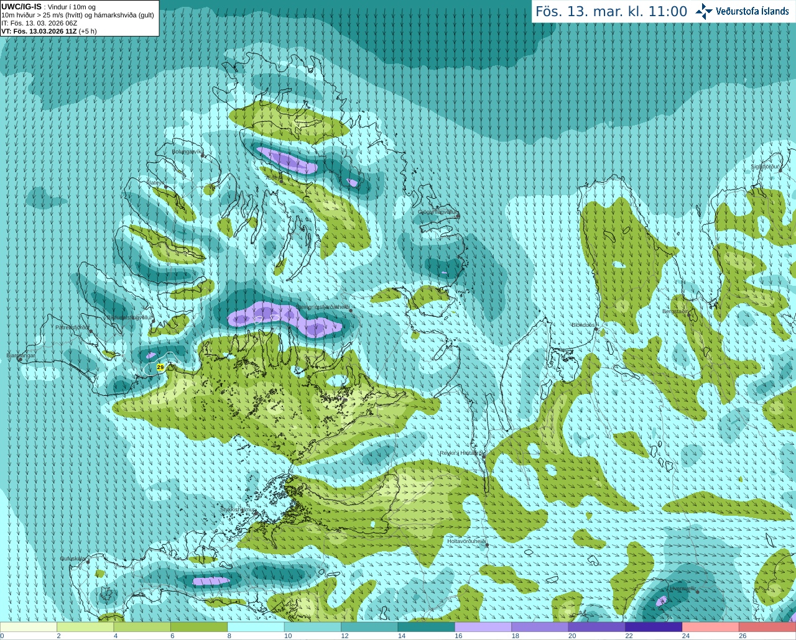
Task: Click the 8–10 m/s pale cyan legend swatch
Action: (x=256, y=627)
